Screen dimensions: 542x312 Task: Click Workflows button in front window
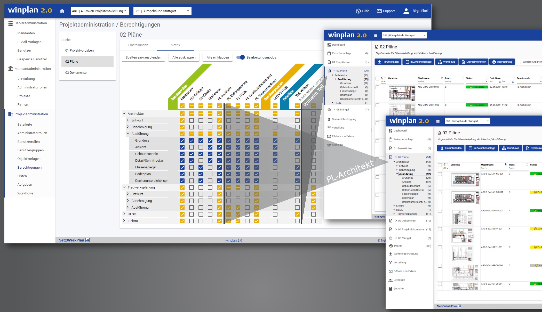(x=511, y=148)
